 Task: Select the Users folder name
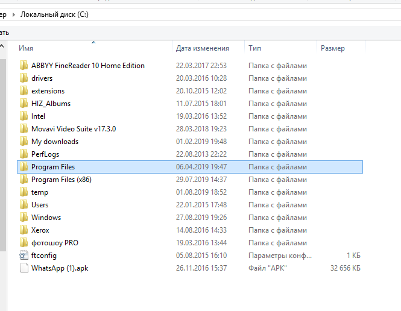40,205
